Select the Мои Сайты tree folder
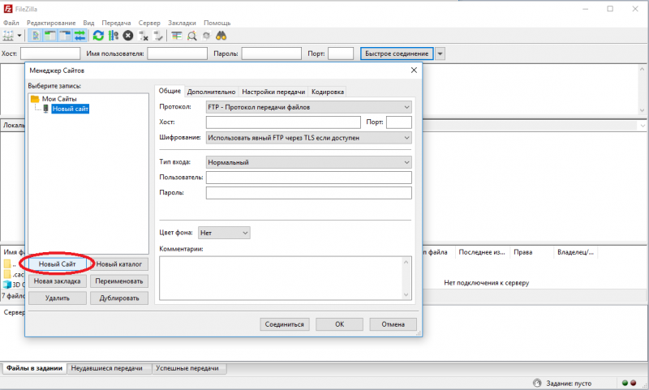The height and width of the screenshot is (390, 649). [x=59, y=99]
